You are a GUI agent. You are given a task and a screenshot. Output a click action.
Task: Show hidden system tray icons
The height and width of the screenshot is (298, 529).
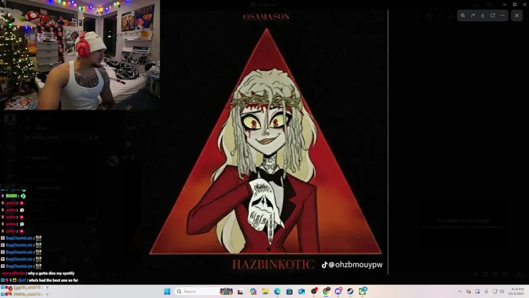tap(460, 291)
